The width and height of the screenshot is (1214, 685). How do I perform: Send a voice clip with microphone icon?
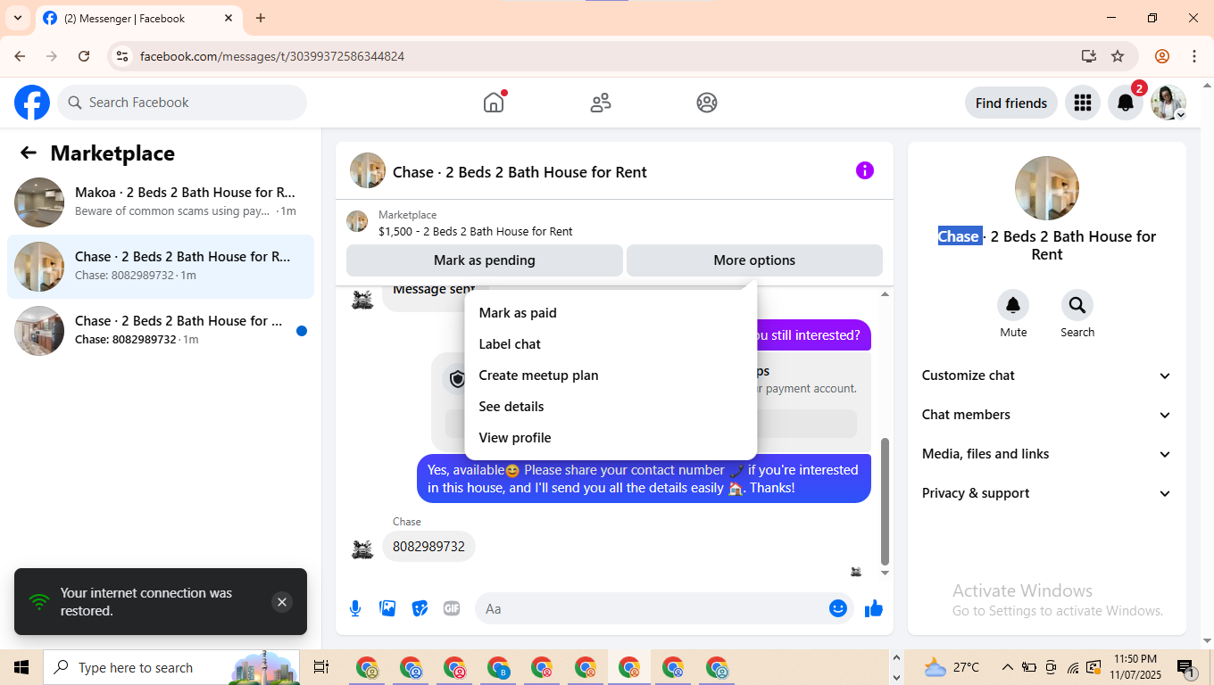point(355,608)
